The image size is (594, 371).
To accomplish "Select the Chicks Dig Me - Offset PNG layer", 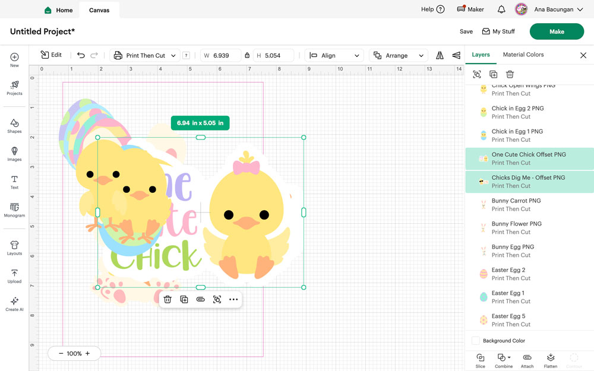I will pyautogui.click(x=529, y=182).
